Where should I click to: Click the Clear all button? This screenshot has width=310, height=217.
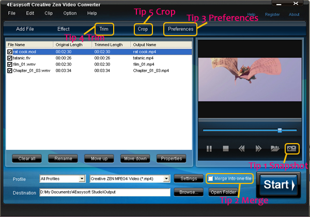[x=27, y=159]
